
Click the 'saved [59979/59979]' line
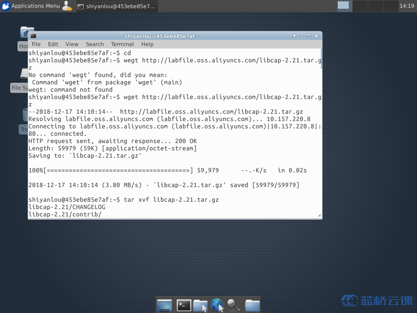pyautogui.click(x=164, y=185)
